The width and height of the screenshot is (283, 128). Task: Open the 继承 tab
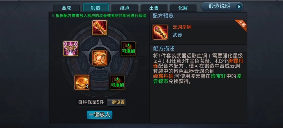125,8
